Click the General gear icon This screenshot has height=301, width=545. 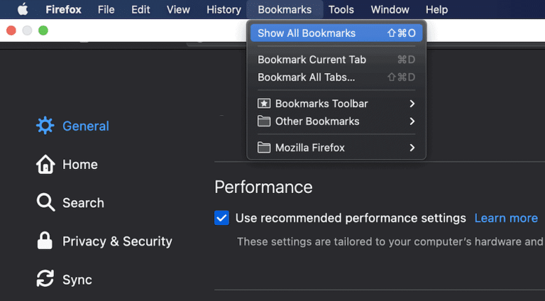coord(45,126)
